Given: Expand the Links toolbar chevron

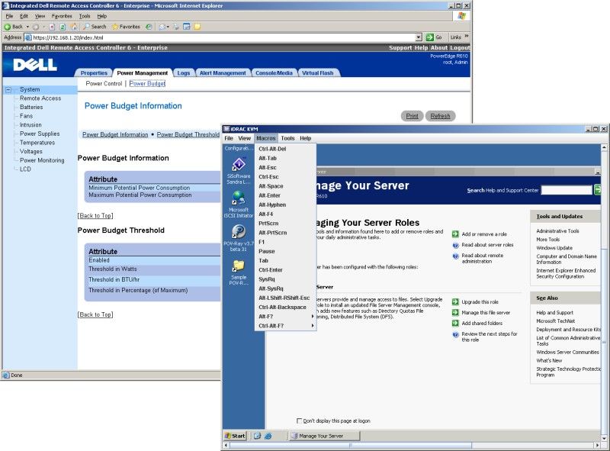Looking at the screenshot, I should click(x=467, y=37).
